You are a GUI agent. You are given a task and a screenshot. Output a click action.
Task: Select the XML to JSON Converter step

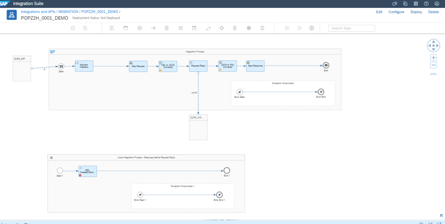167,66
